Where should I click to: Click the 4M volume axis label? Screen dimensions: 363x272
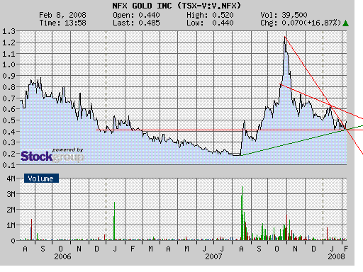tap(11, 178)
